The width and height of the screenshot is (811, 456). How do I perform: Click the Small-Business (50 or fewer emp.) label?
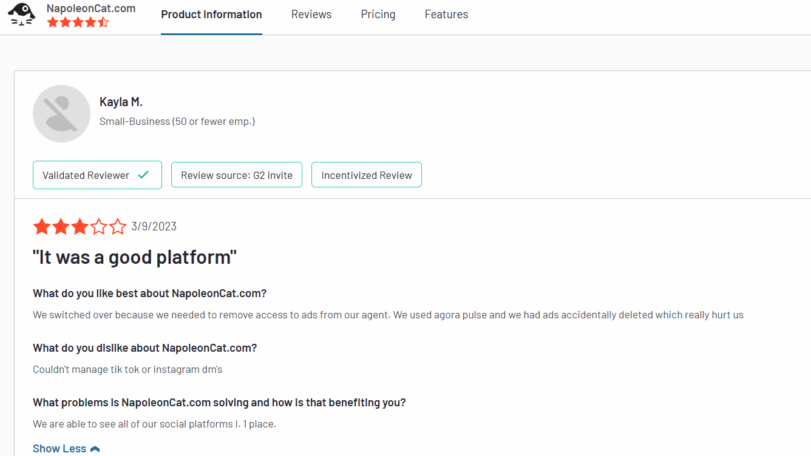pos(177,121)
